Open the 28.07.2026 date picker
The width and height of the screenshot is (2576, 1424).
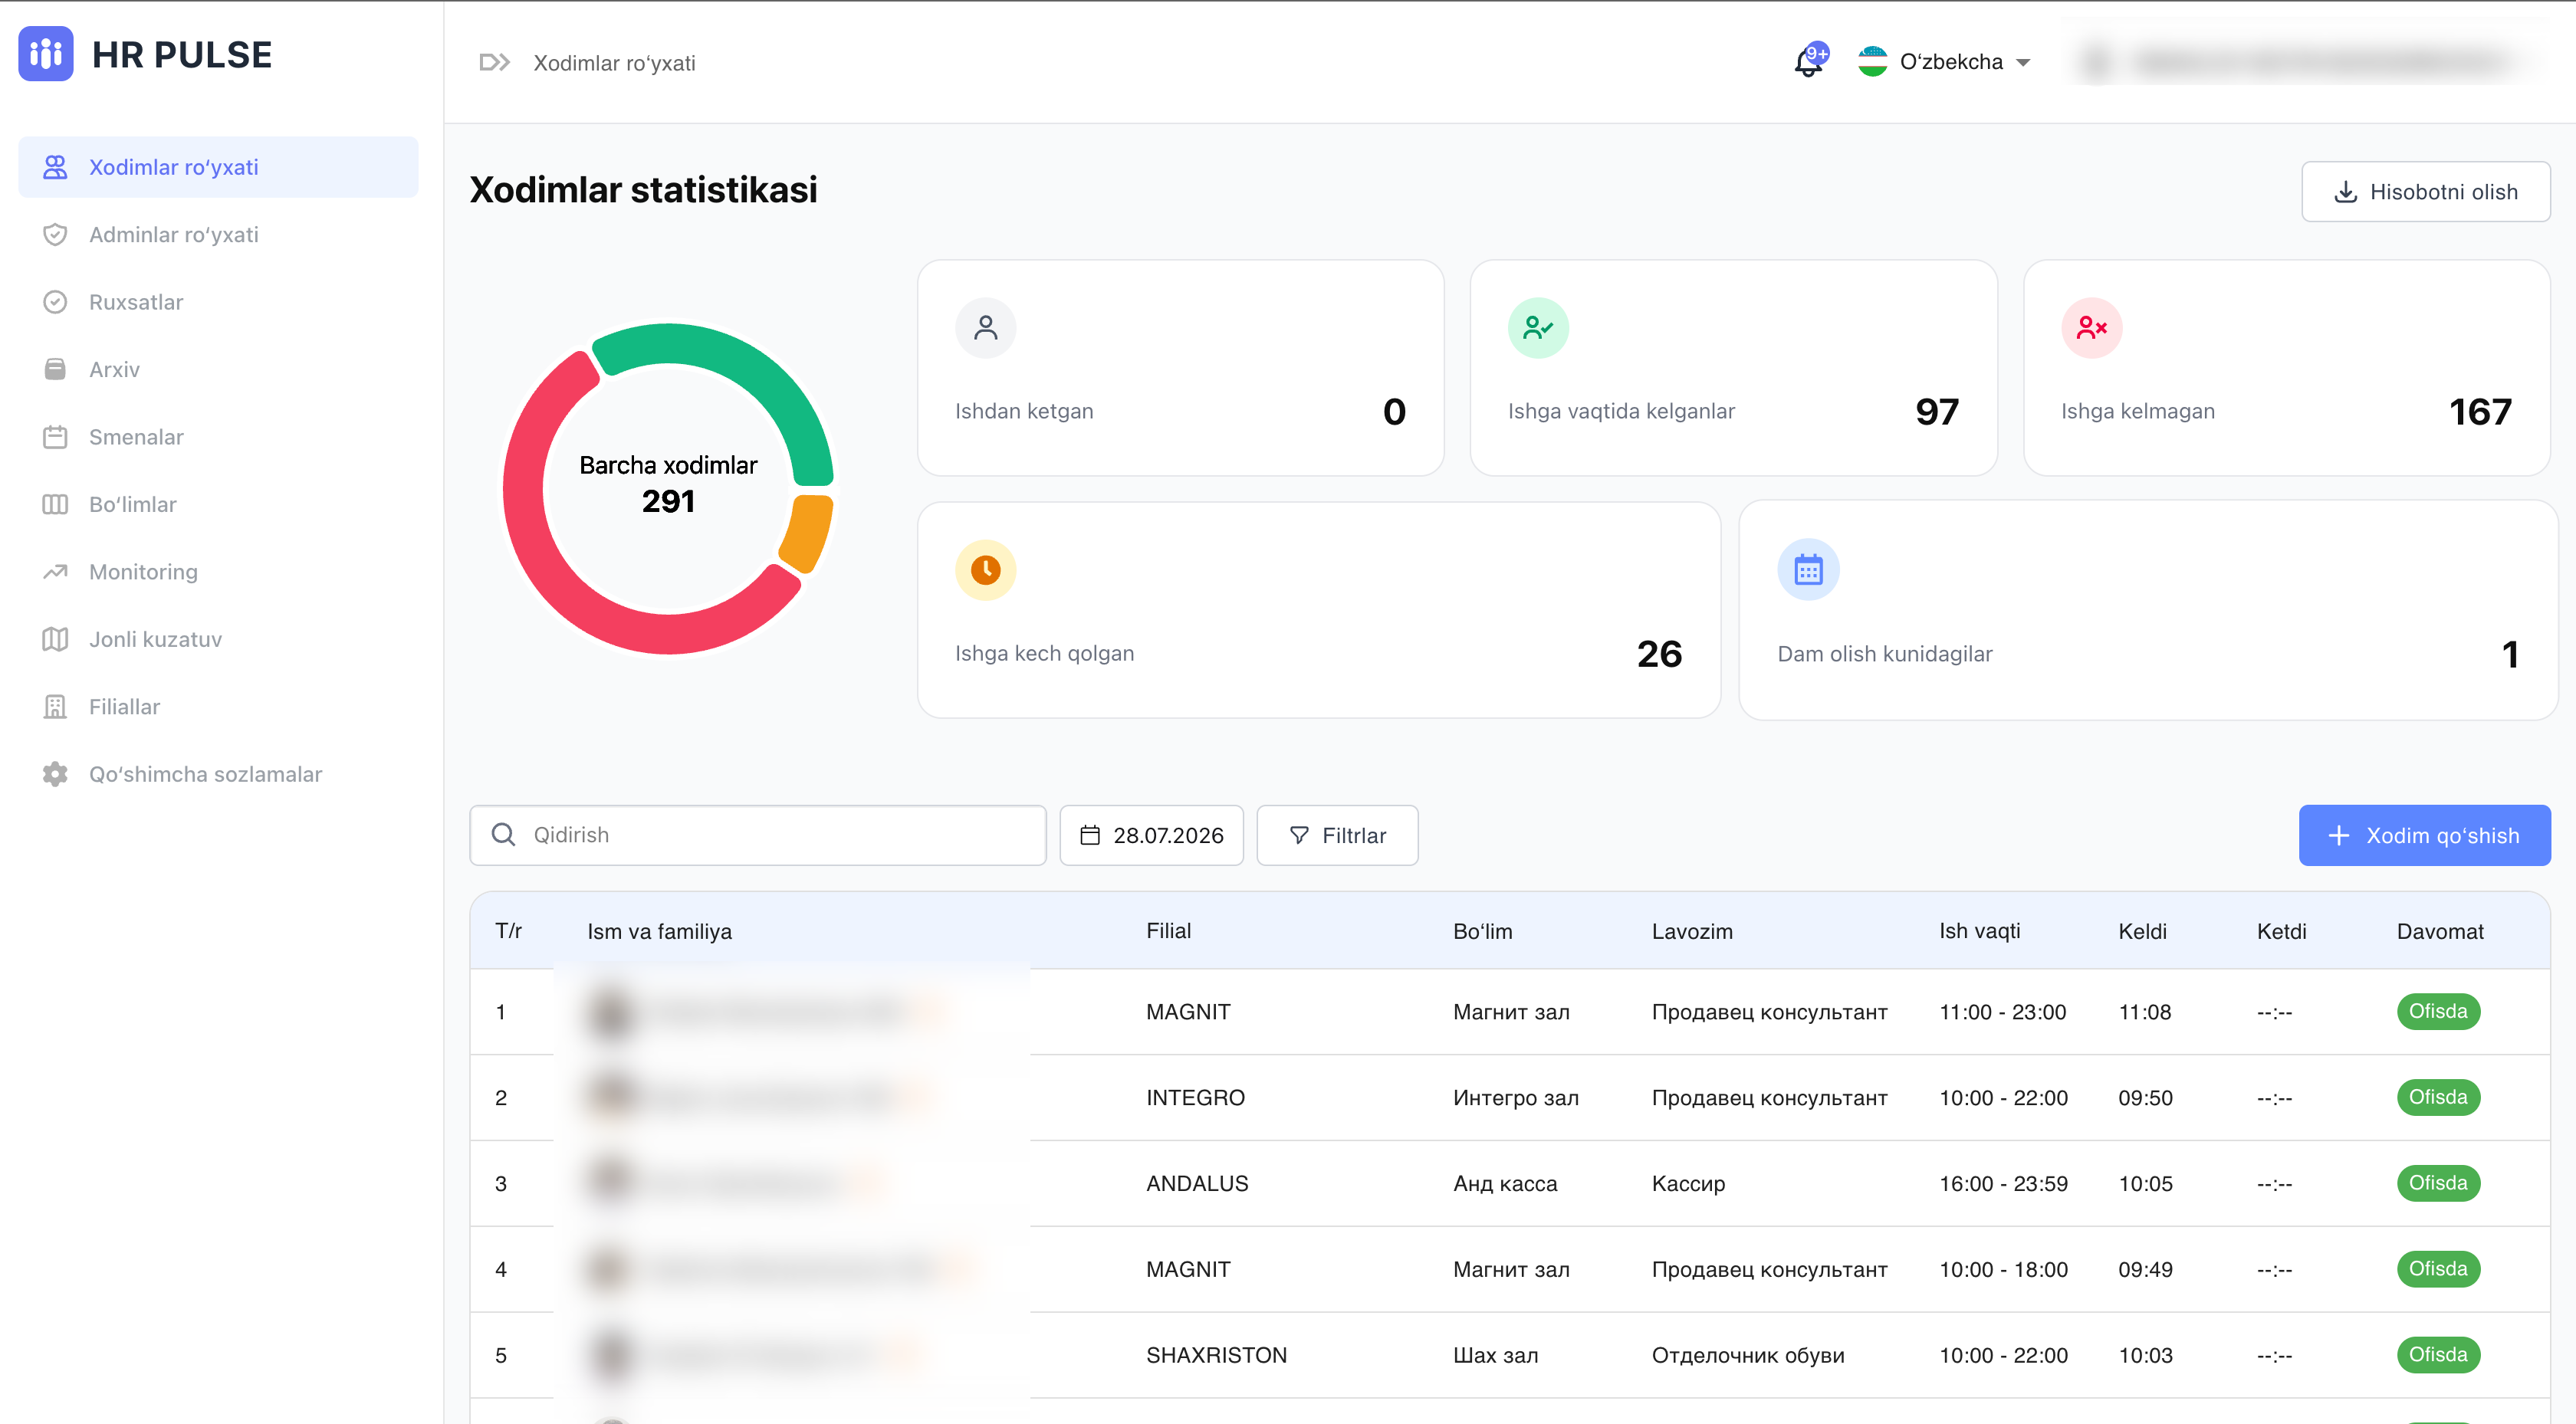[x=1151, y=835]
